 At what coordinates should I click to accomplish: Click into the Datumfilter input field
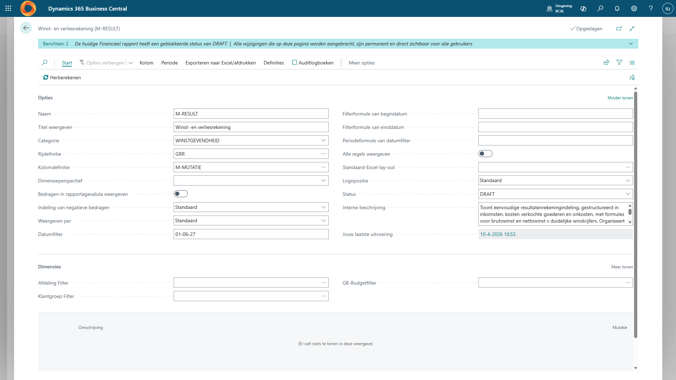251,234
